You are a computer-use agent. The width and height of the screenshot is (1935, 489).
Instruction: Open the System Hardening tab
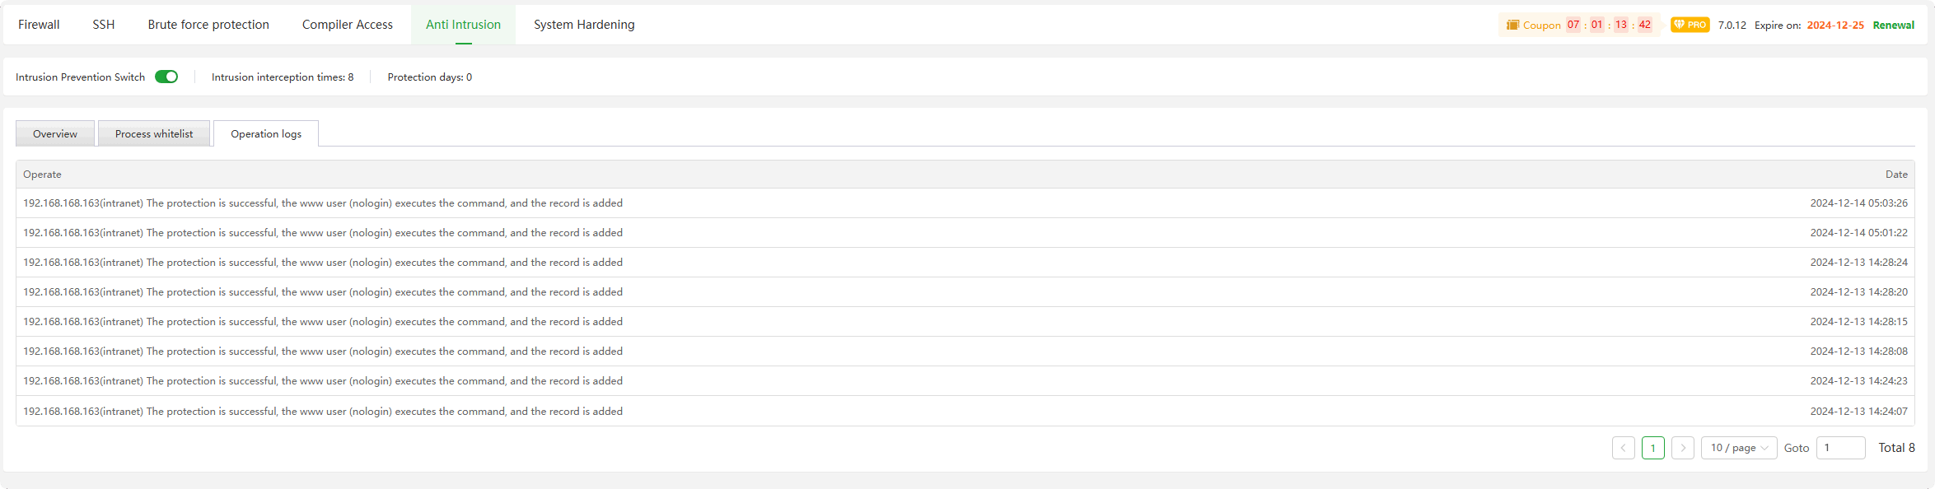coord(584,25)
